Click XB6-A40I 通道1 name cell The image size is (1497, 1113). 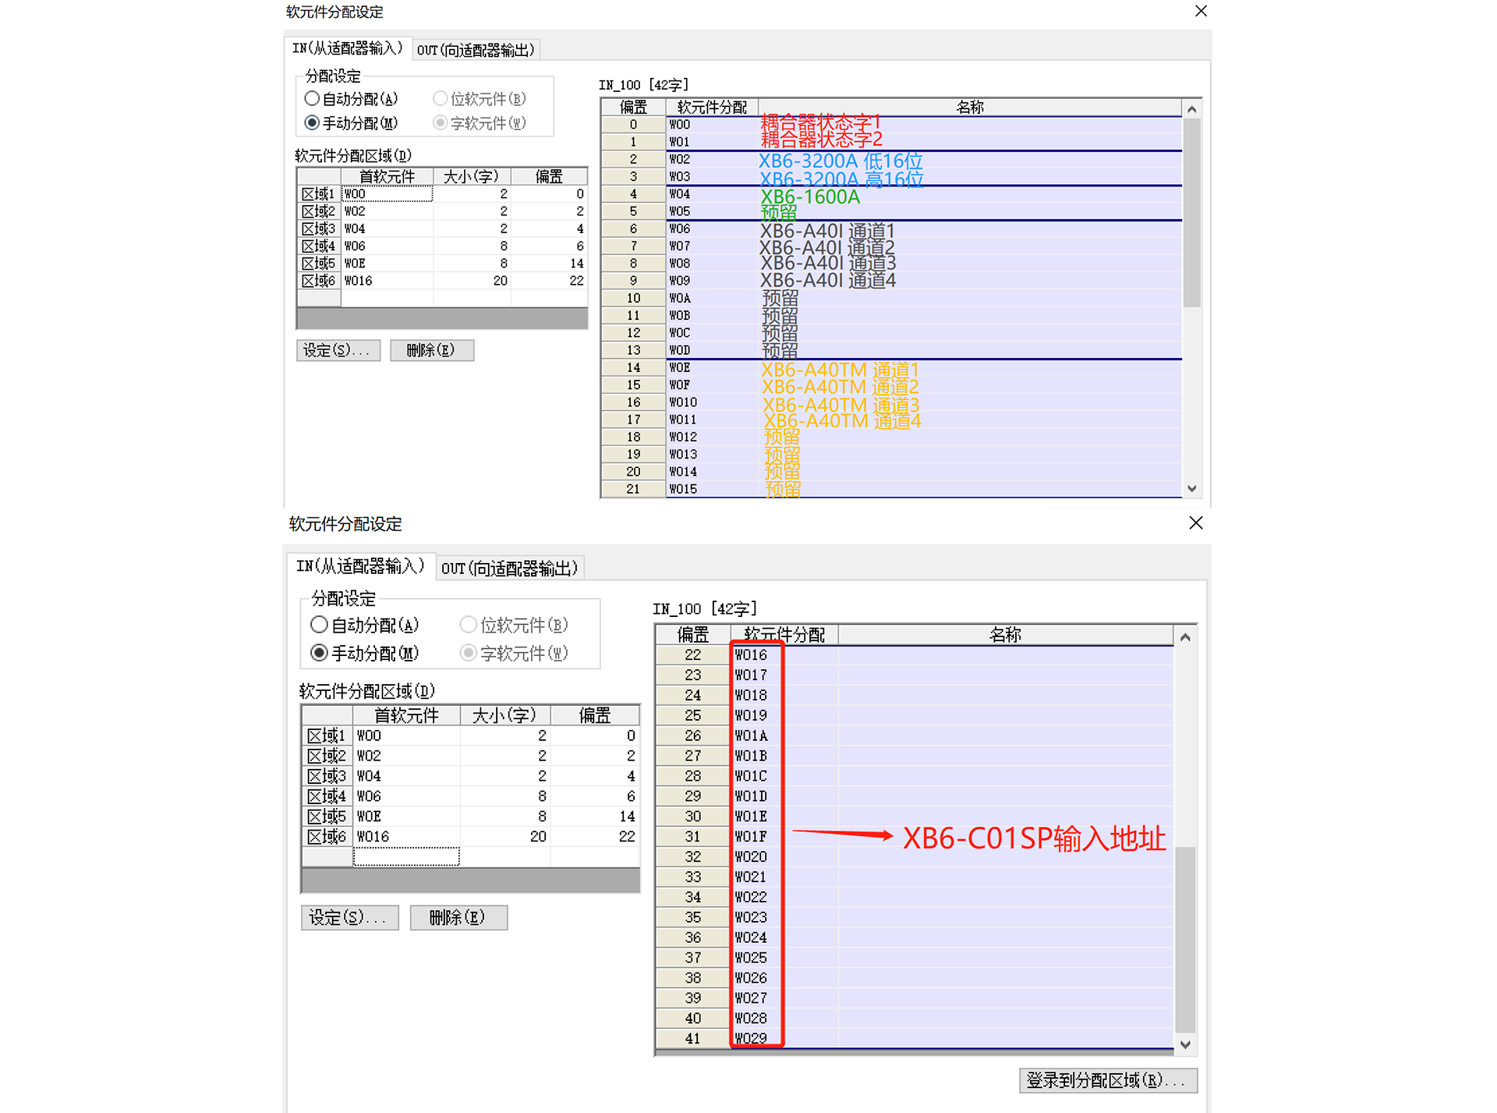(x=970, y=229)
